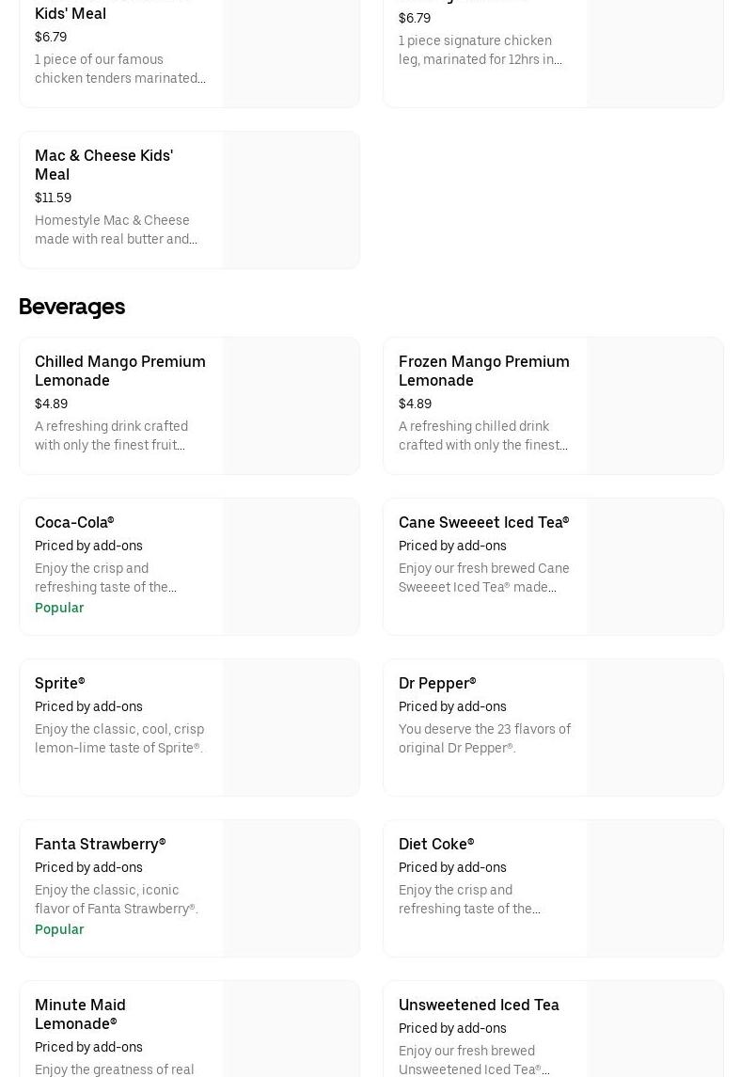Click the Coca-Cola item image placeholder
756x1077 pixels.
291,567
